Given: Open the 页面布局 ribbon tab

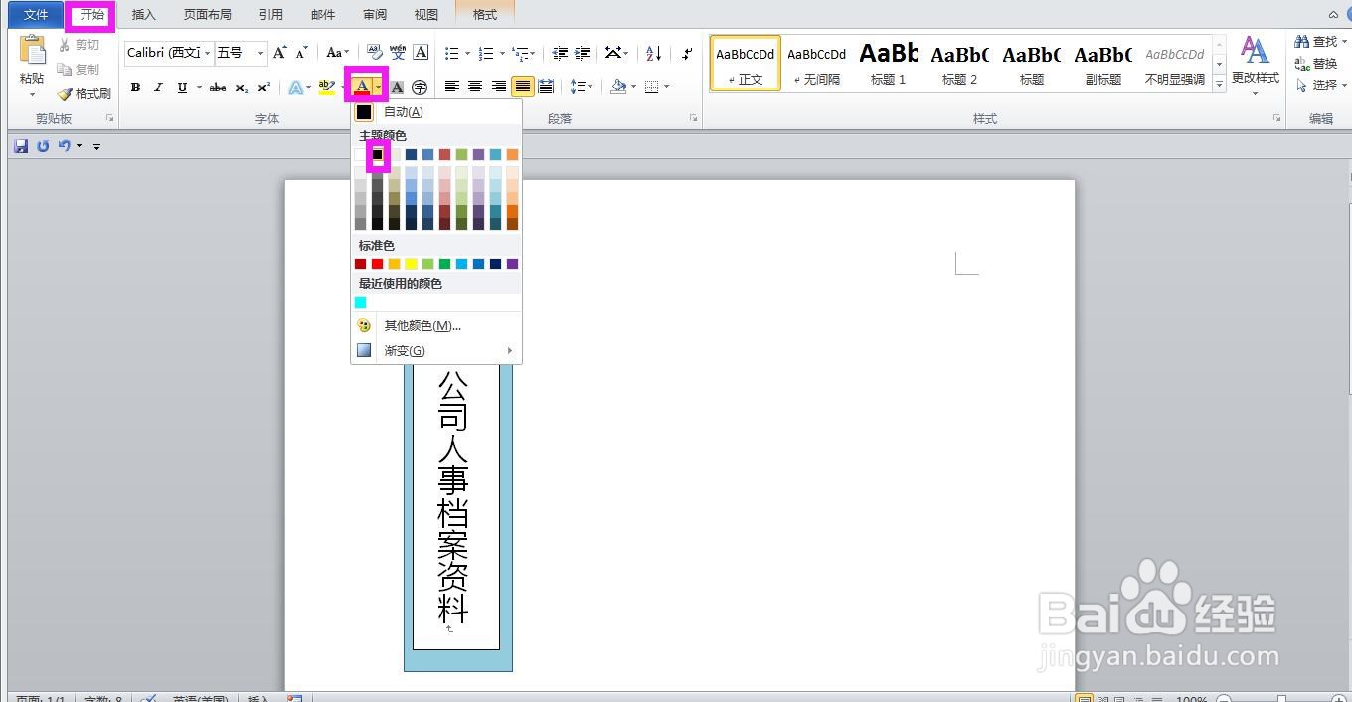Looking at the screenshot, I should point(207,14).
